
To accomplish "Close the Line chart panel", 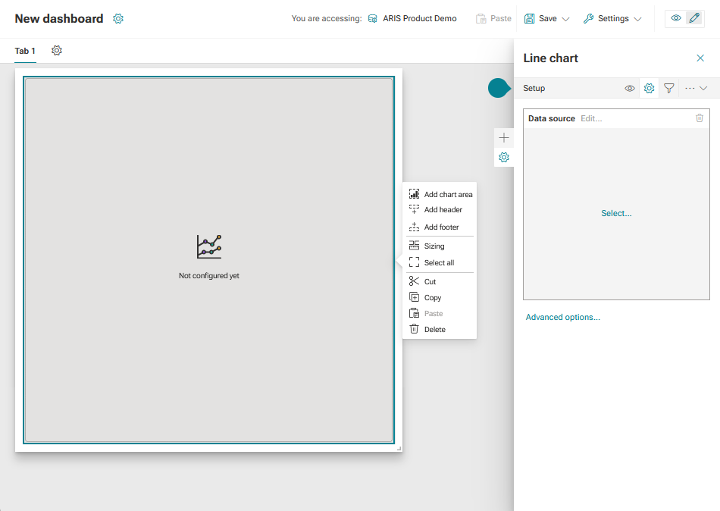I will tap(700, 58).
